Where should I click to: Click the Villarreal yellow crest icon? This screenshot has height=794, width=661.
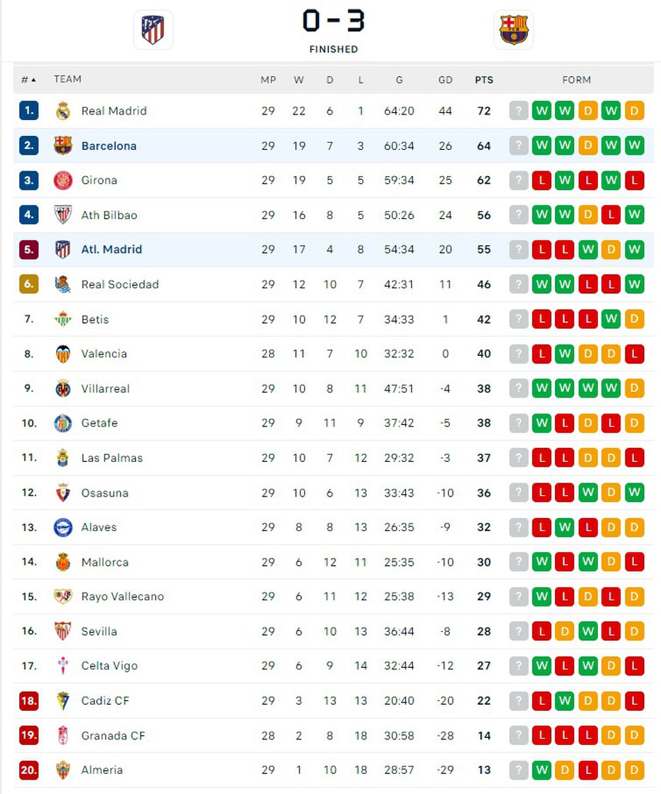coord(63,389)
